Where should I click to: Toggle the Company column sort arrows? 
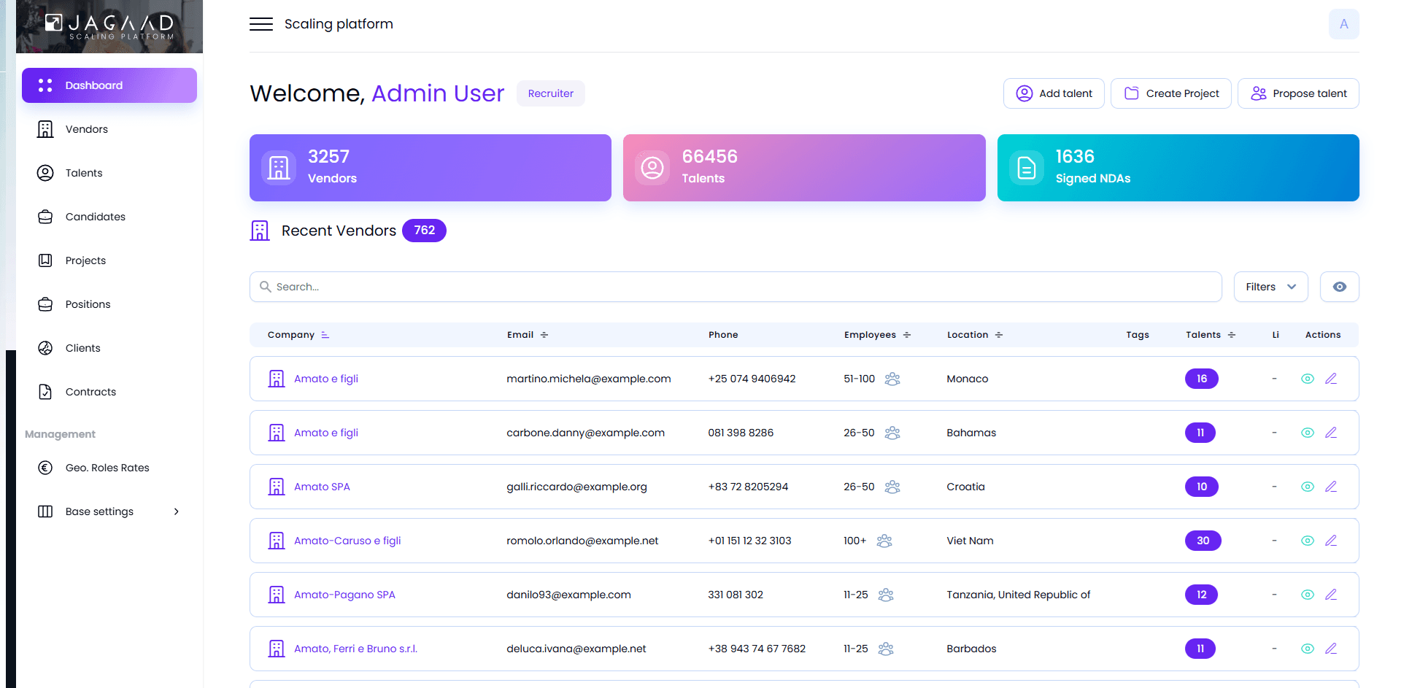point(325,335)
